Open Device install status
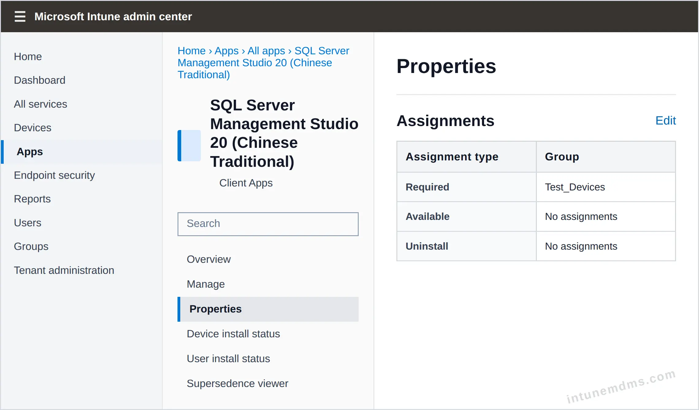Image resolution: width=699 pixels, height=410 pixels. coord(233,334)
